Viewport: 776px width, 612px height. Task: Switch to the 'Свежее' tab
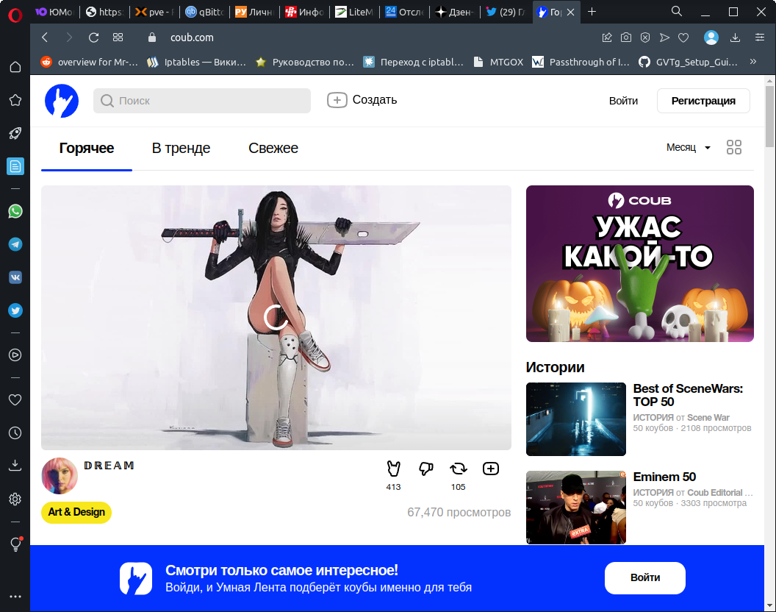coord(273,148)
